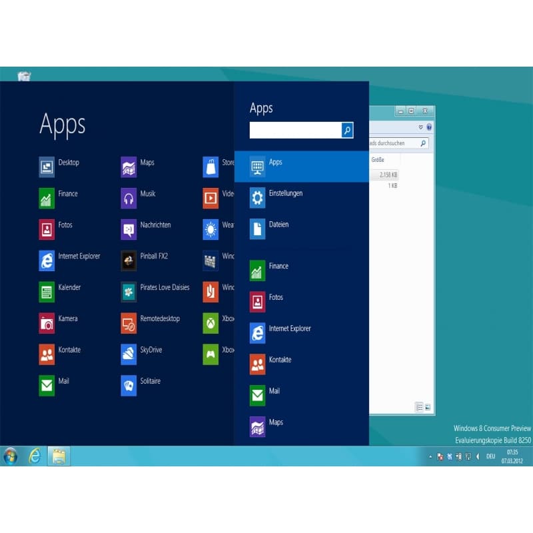Start the Solitaire game
The width and height of the screenshot is (533, 533).
(141, 386)
